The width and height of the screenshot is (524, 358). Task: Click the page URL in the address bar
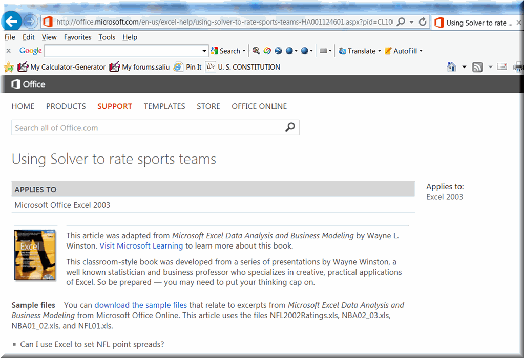click(x=224, y=22)
